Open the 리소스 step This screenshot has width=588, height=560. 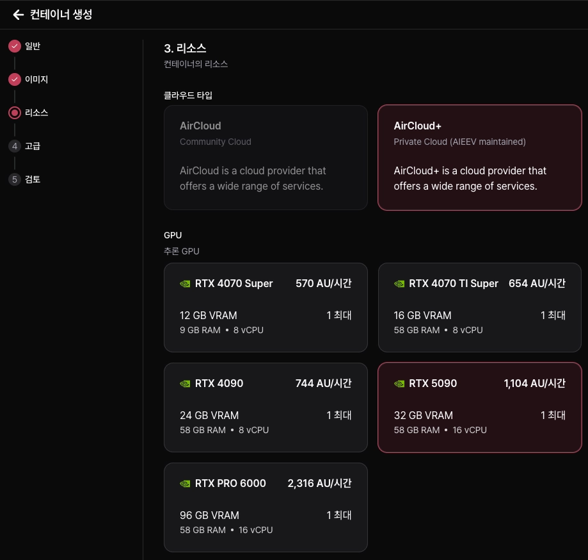(x=36, y=113)
